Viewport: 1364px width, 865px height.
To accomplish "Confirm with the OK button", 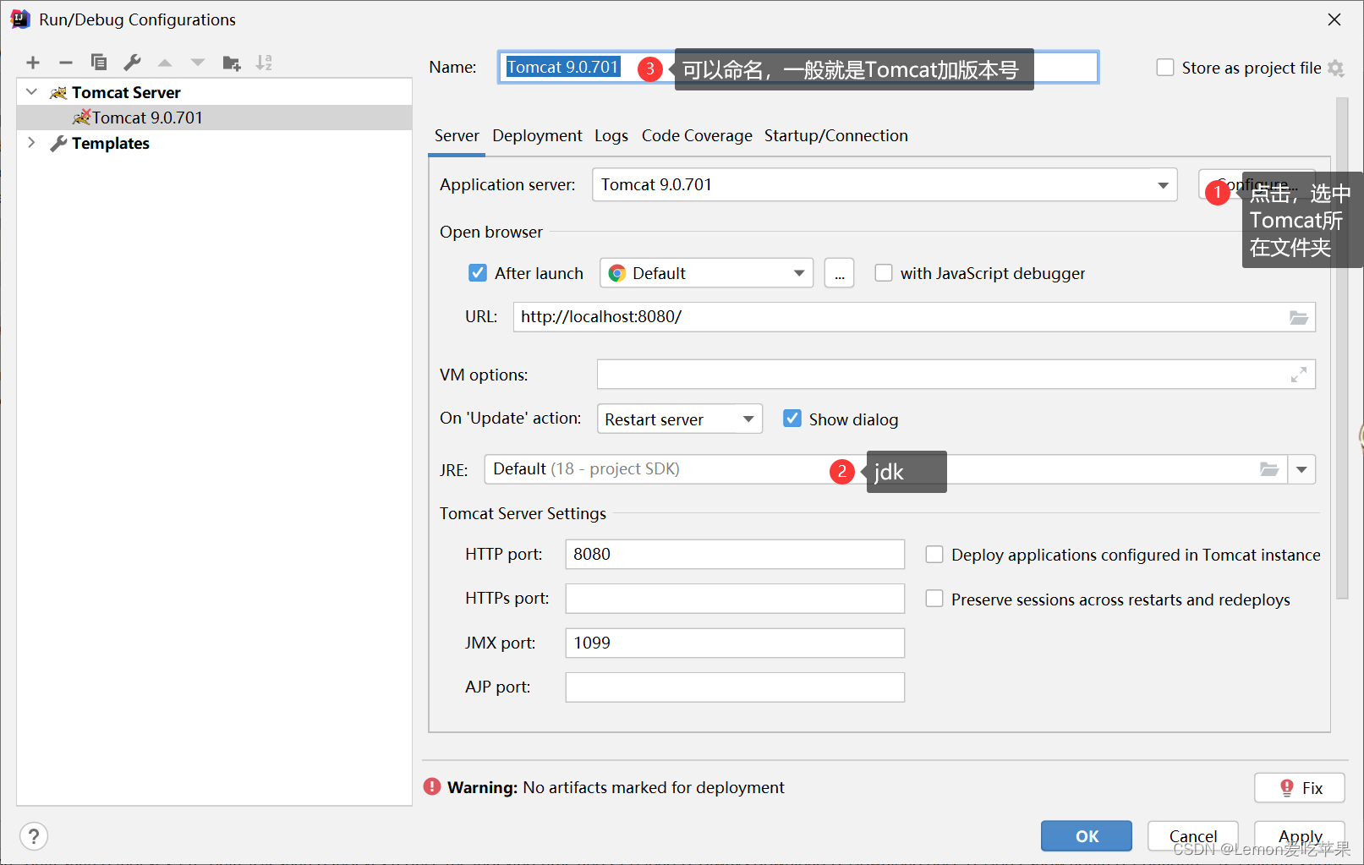I will (x=1087, y=835).
